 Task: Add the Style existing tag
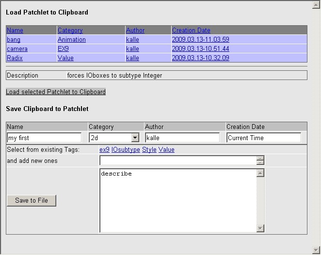149,150
